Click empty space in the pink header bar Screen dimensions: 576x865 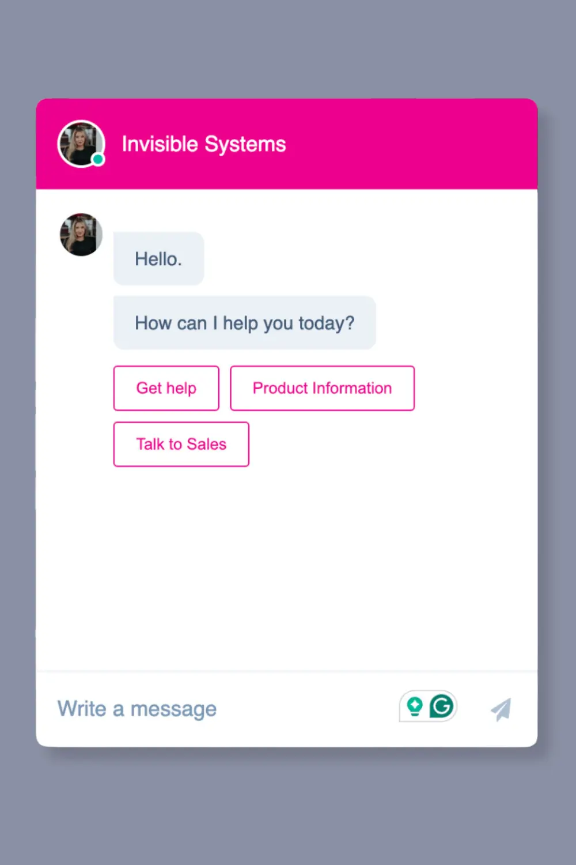(415, 144)
